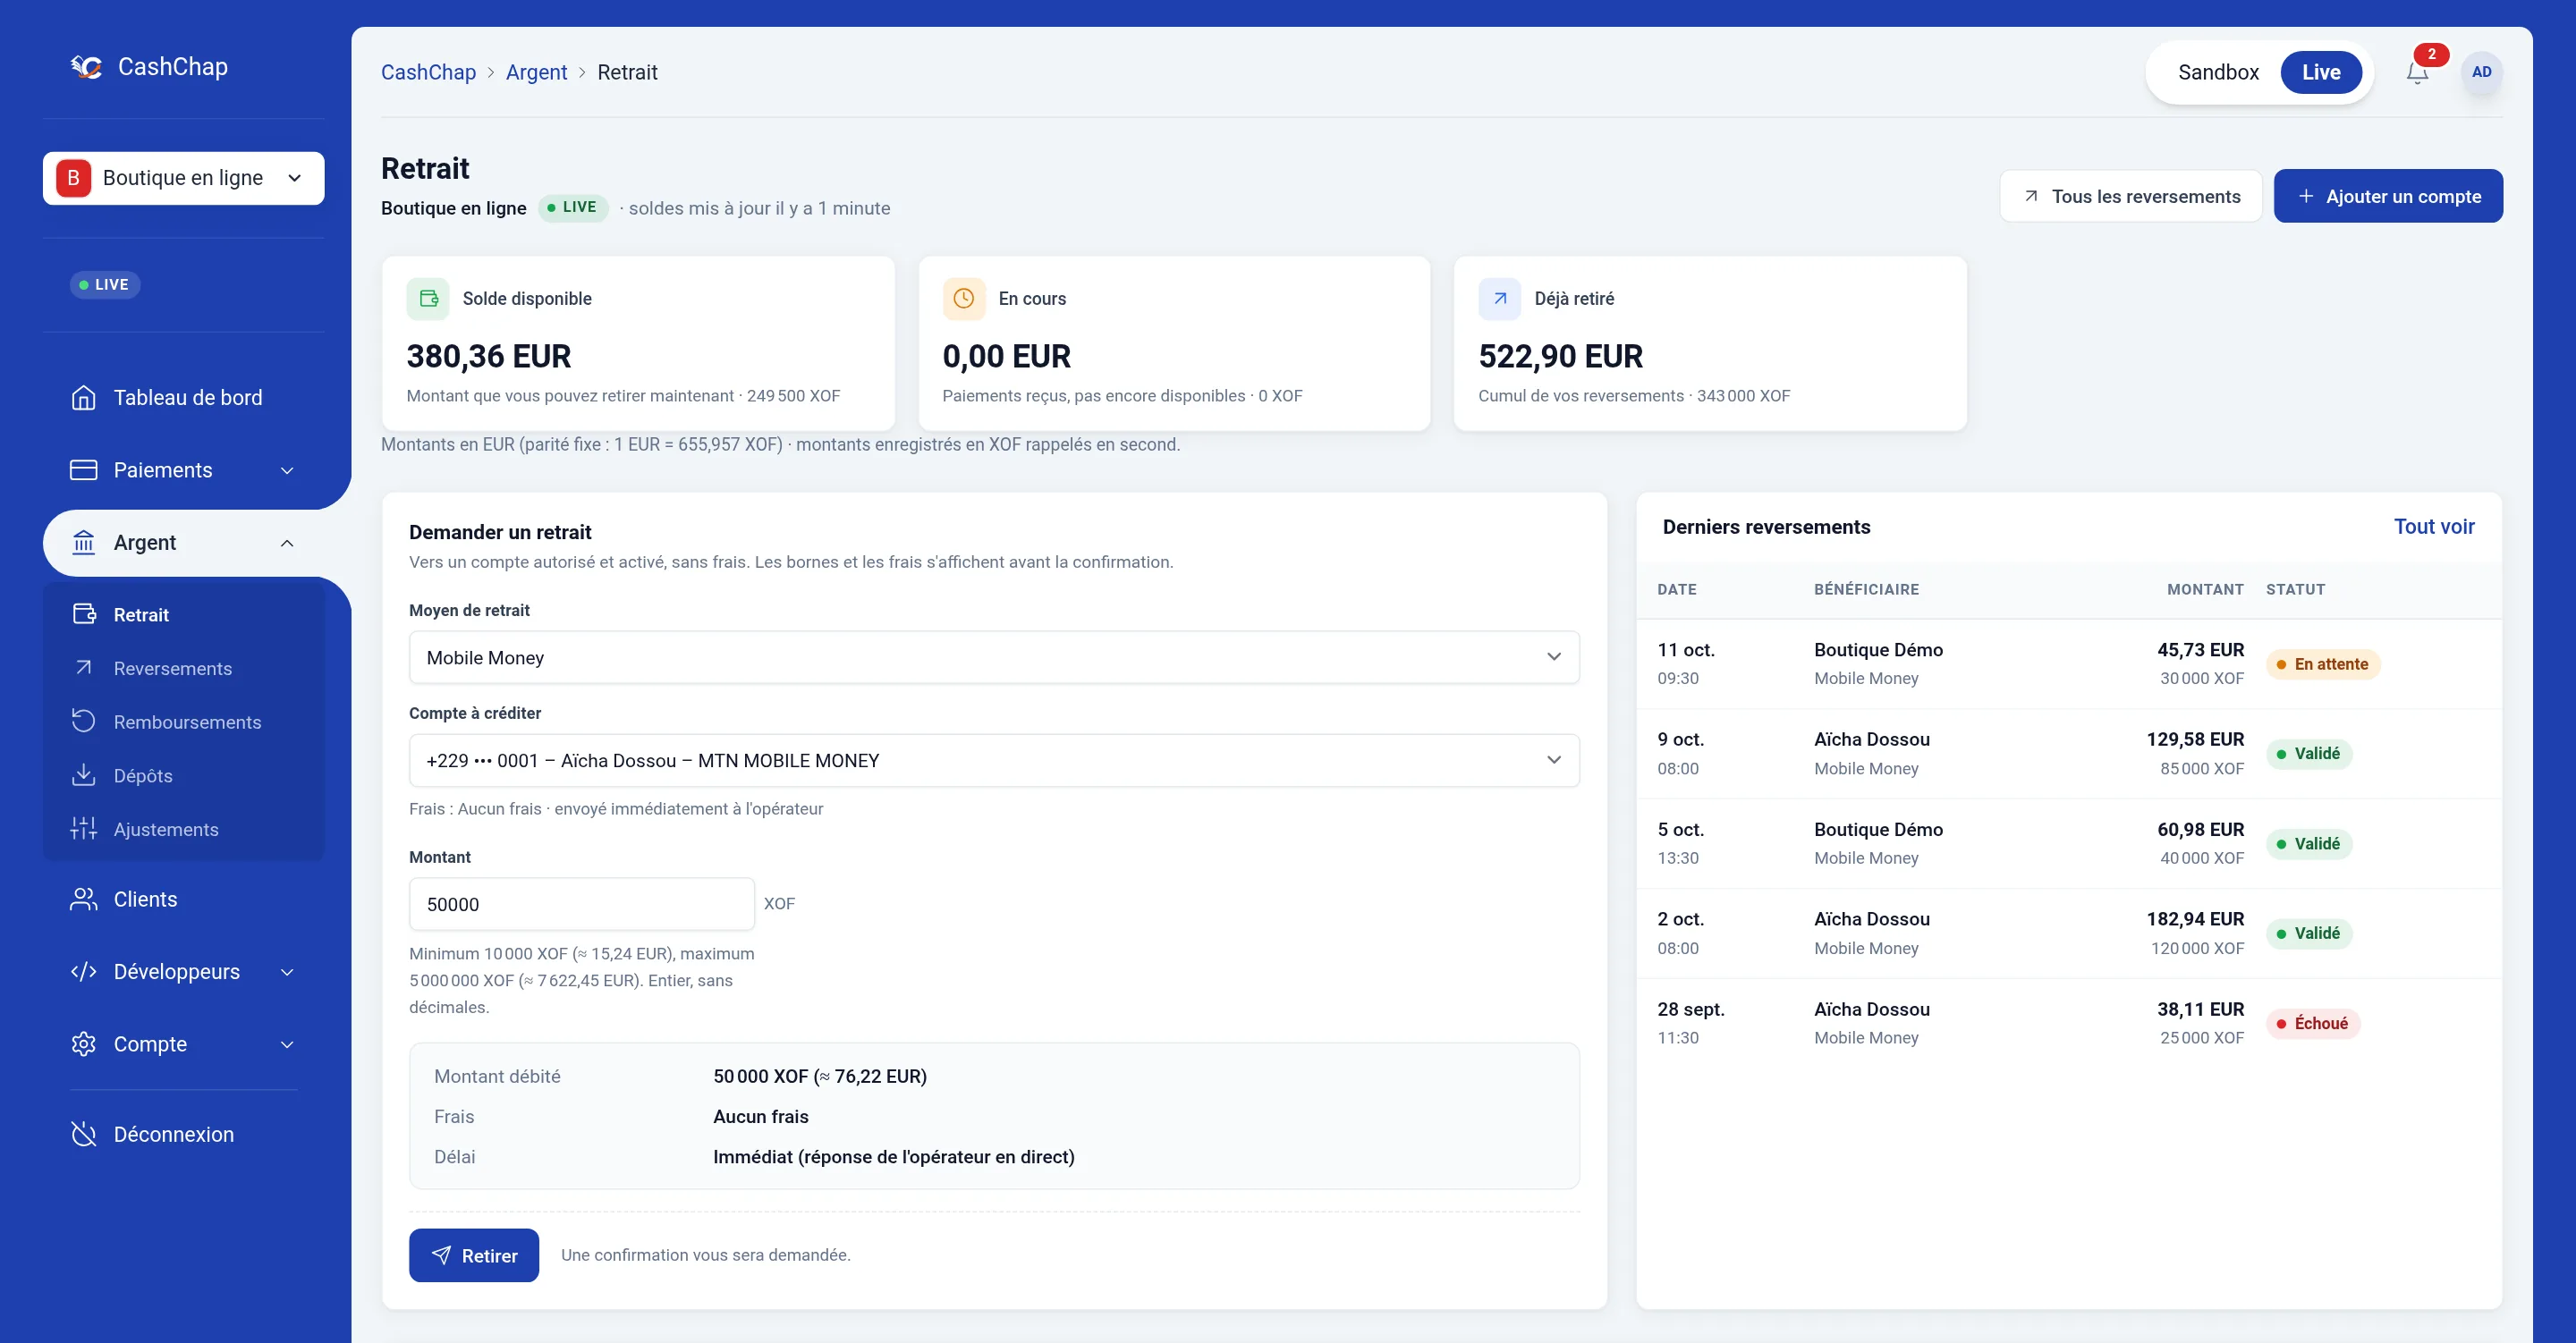Click the CashChap logo icon
The width and height of the screenshot is (2576, 1343).
pyautogui.click(x=86, y=66)
